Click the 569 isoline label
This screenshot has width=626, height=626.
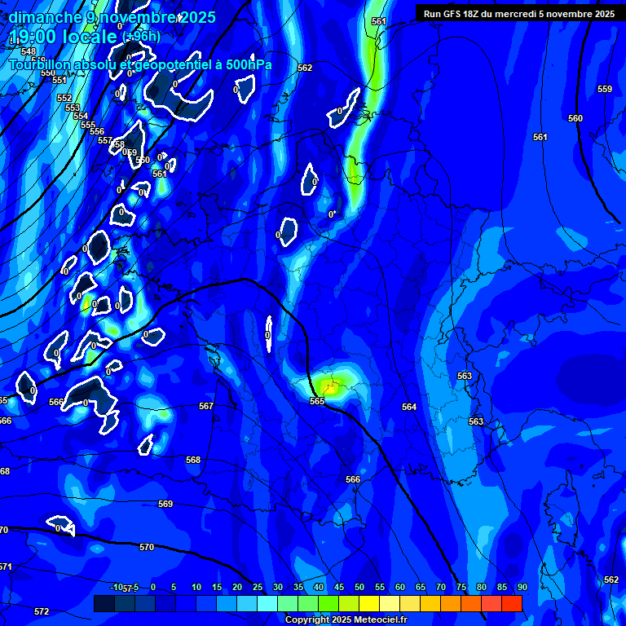tap(165, 505)
